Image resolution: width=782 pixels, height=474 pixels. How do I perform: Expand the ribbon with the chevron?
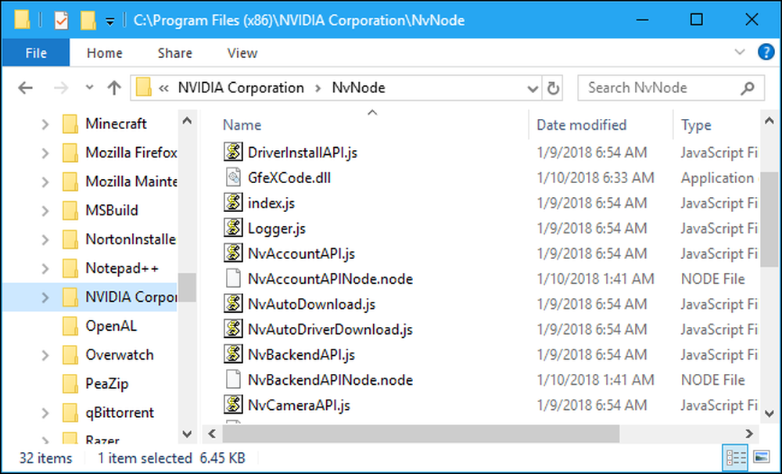tap(740, 52)
